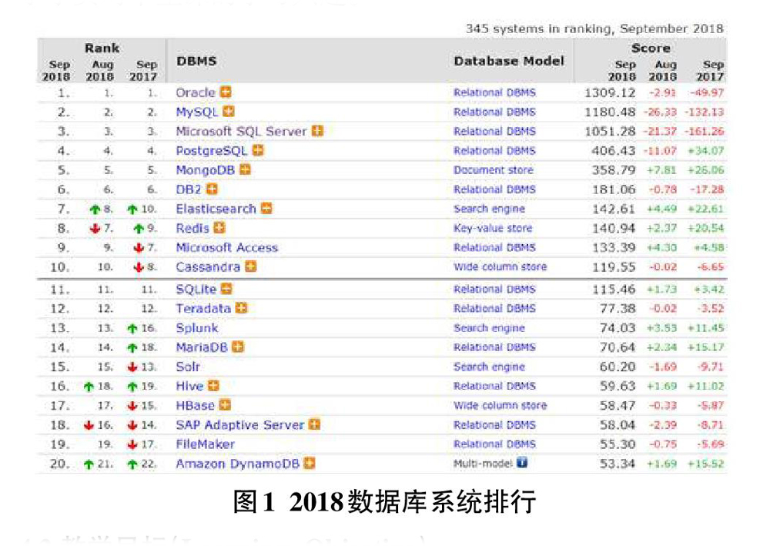Open Wide column store in HBase row

click(x=500, y=405)
